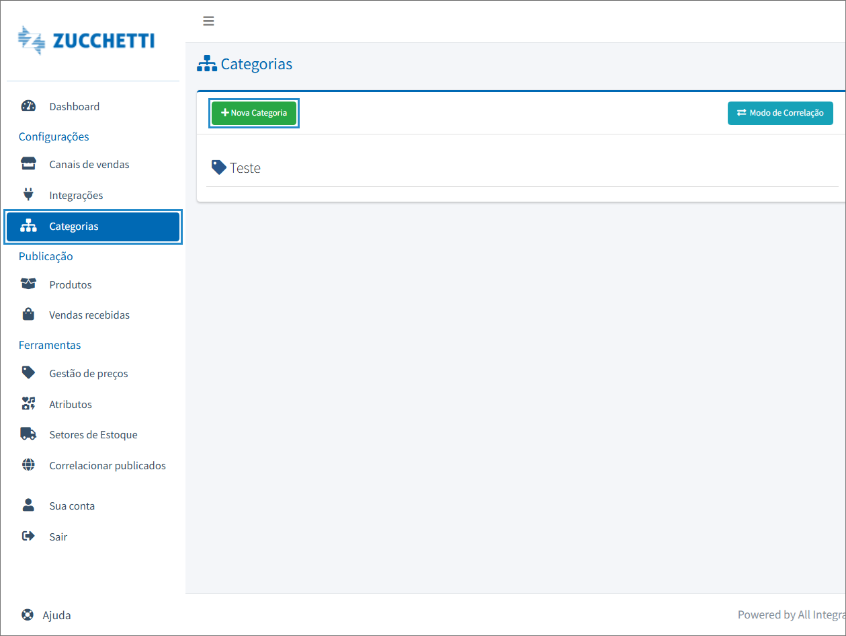Click the Zucchetti logo

86,40
